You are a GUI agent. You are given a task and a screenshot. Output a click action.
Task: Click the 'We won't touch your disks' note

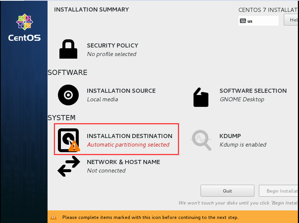(238, 203)
